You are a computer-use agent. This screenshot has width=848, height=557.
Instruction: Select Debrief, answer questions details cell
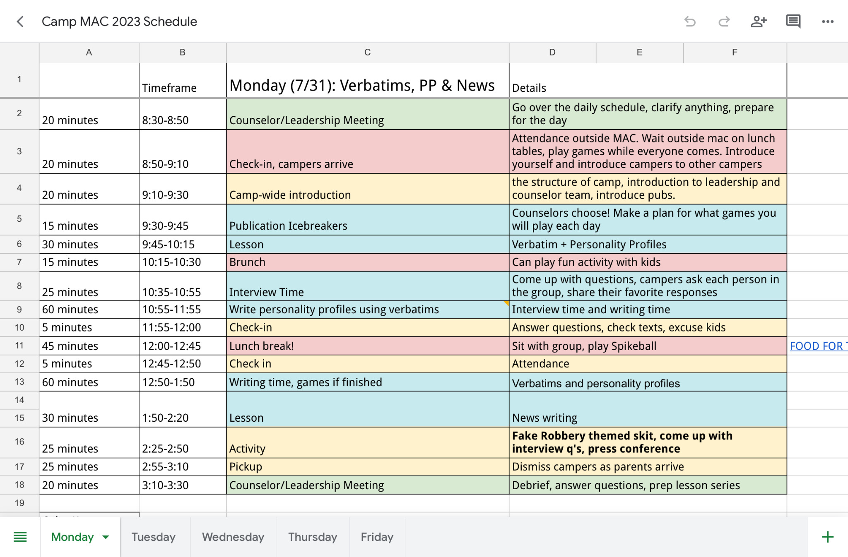[648, 485]
